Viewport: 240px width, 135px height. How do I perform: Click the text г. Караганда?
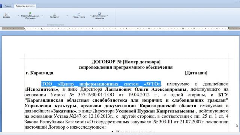39,73
